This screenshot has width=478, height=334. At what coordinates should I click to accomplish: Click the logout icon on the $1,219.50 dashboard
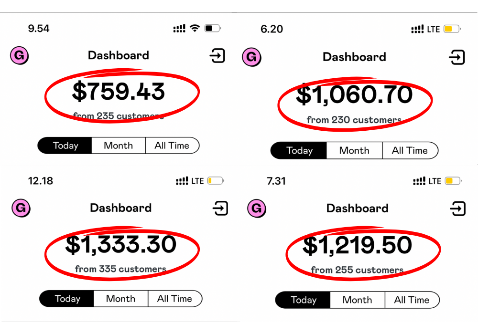(458, 209)
